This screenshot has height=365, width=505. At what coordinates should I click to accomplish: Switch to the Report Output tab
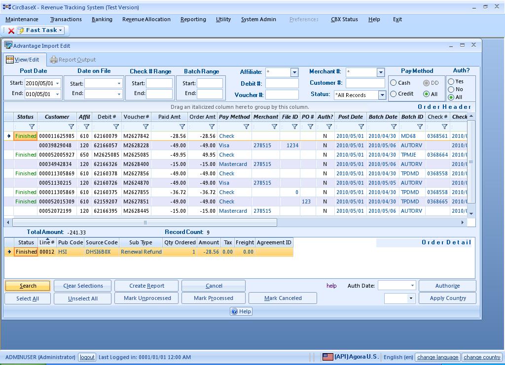(73, 60)
